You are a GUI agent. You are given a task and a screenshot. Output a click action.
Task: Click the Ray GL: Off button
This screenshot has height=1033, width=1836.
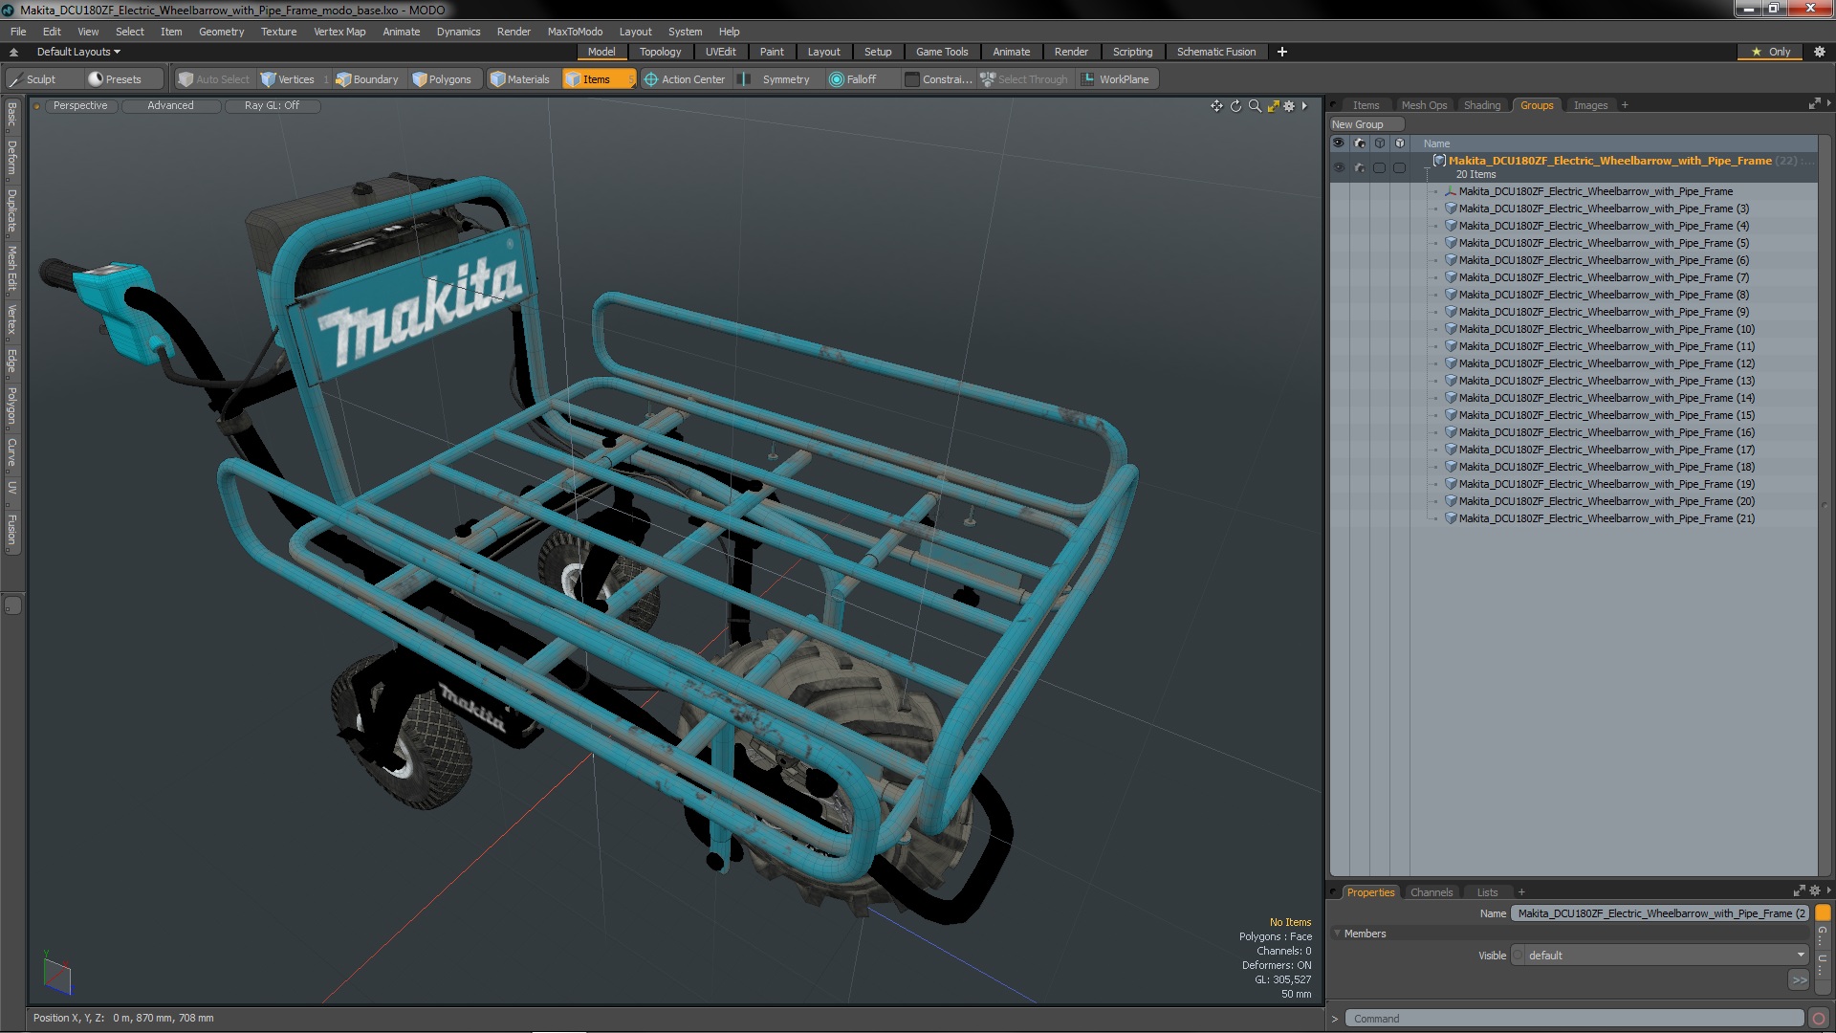pyautogui.click(x=272, y=105)
